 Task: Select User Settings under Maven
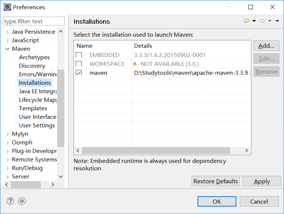click(x=37, y=125)
